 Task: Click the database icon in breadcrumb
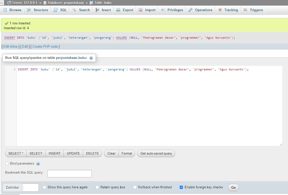coord(45,3)
